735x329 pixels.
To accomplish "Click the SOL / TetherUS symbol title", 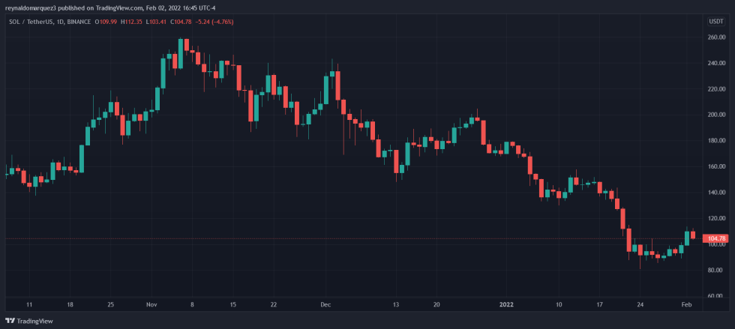I will click(x=28, y=21).
